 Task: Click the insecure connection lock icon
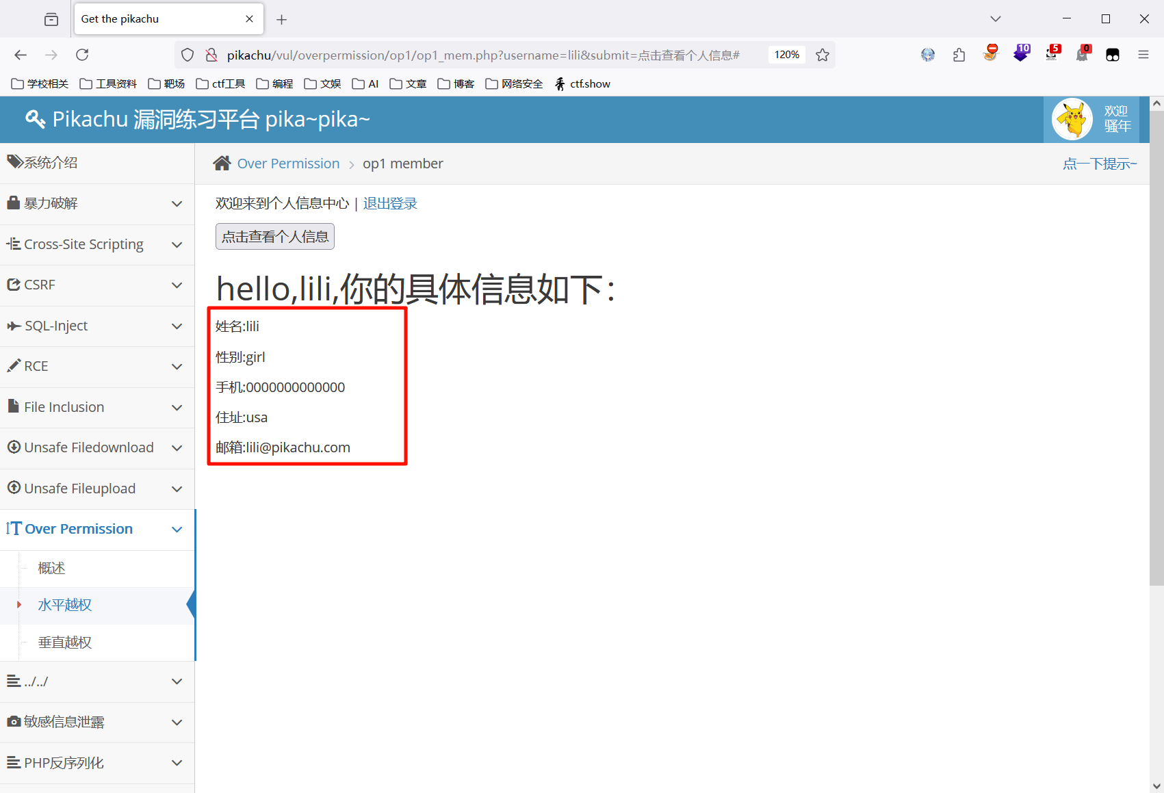pyautogui.click(x=211, y=55)
